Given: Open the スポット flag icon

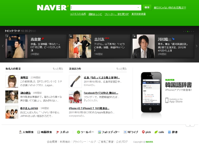Looking at the screenshot, I should (x=58, y=132).
